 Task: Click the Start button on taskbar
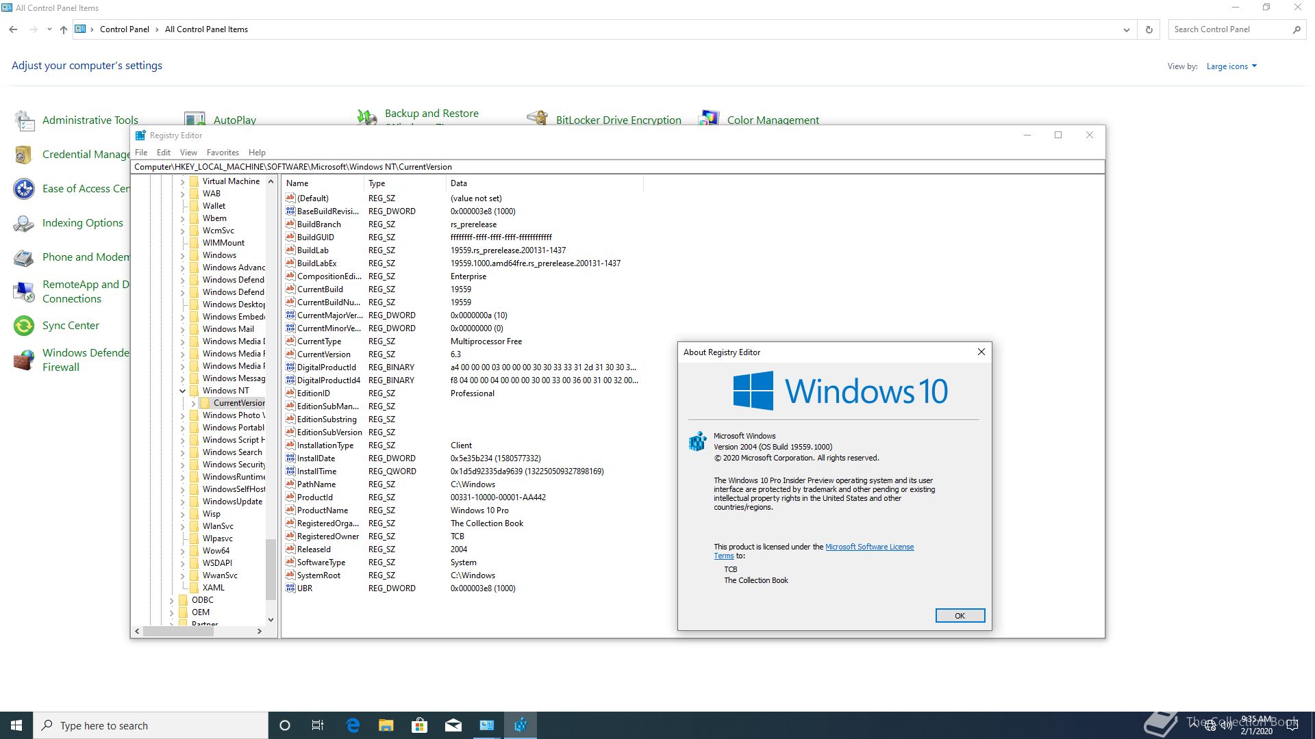16,725
